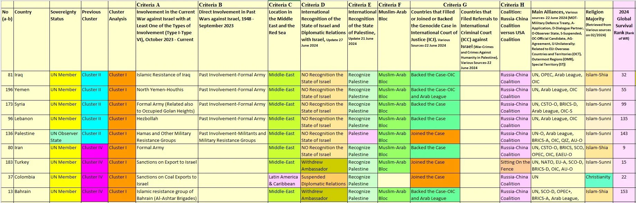Click 'Sanctions on Coal Exports to Israel'
The width and height of the screenshot is (636, 203).
(167, 180)
